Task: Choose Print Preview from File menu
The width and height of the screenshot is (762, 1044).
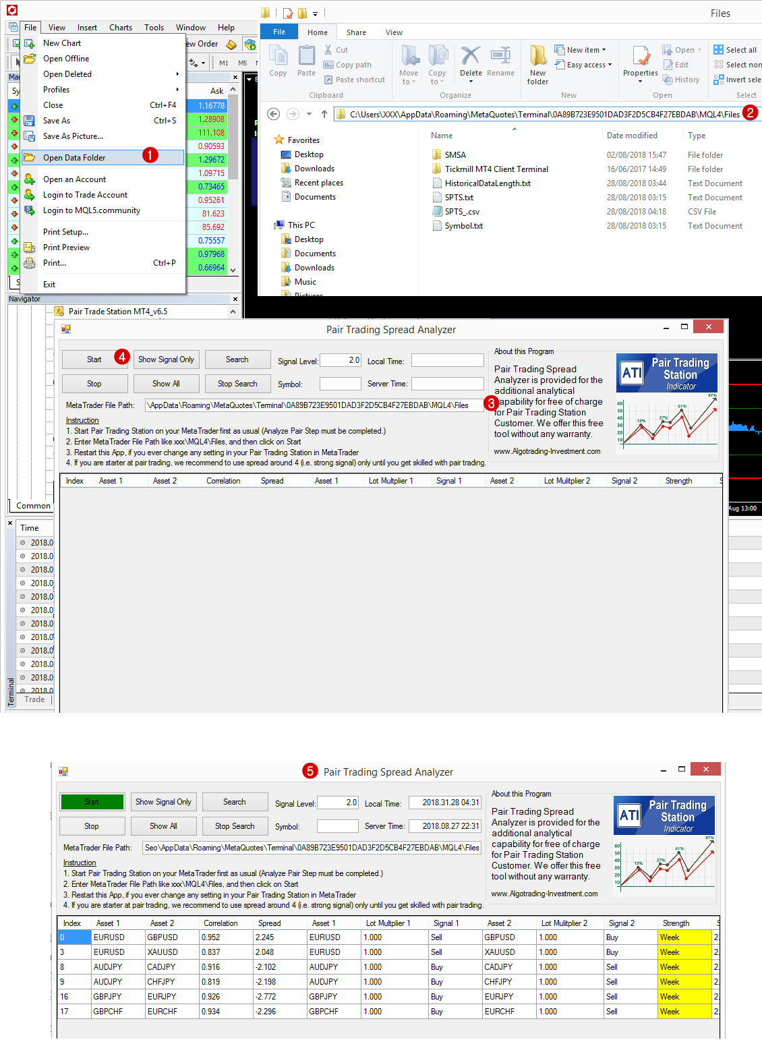Action: pyautogui.click(x=102, y=248)
